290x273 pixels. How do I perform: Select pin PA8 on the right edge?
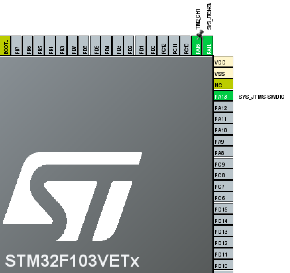(x=223, y=152)
